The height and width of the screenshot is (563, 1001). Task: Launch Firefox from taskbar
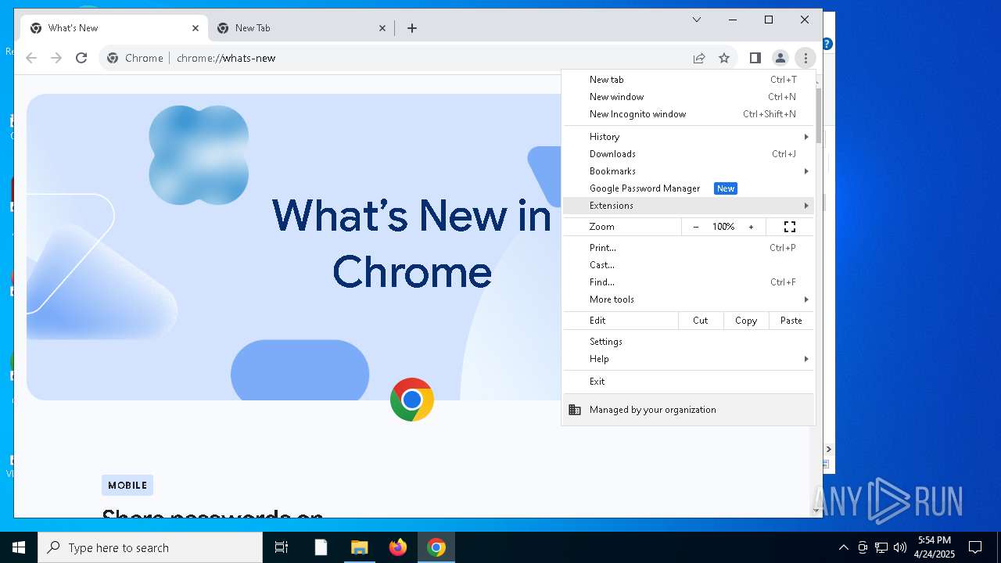click(398, 547)
